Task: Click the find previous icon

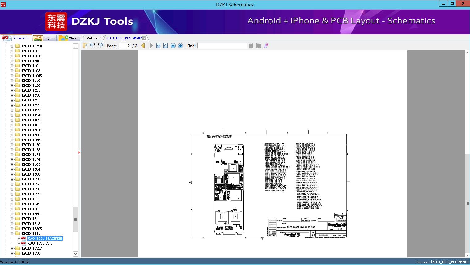Action: [251, 46]
